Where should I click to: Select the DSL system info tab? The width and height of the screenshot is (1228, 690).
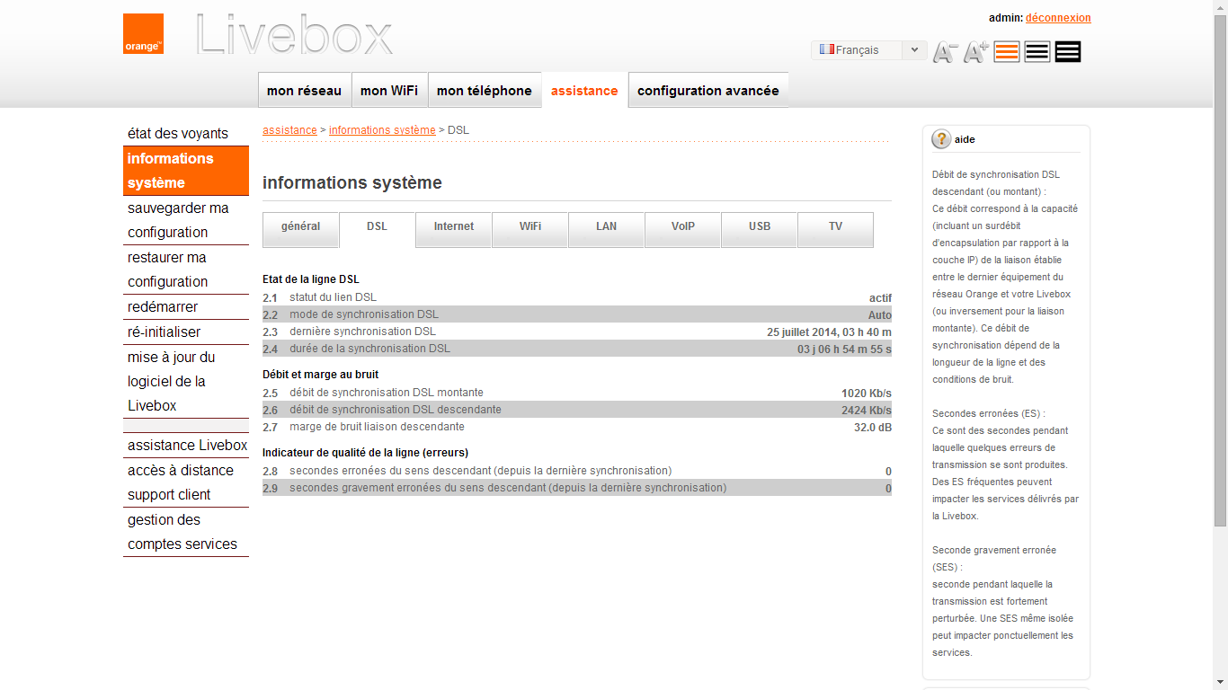(x=377, y=229)
